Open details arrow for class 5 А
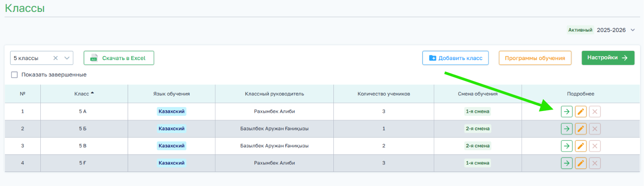The height and width of the screenshot is (186, 644). pos(567,111)
